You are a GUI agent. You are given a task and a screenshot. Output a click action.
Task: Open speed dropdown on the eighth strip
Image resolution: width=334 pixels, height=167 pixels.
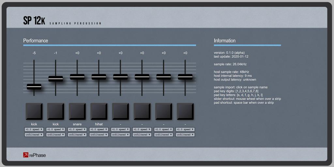coord(185,129)
